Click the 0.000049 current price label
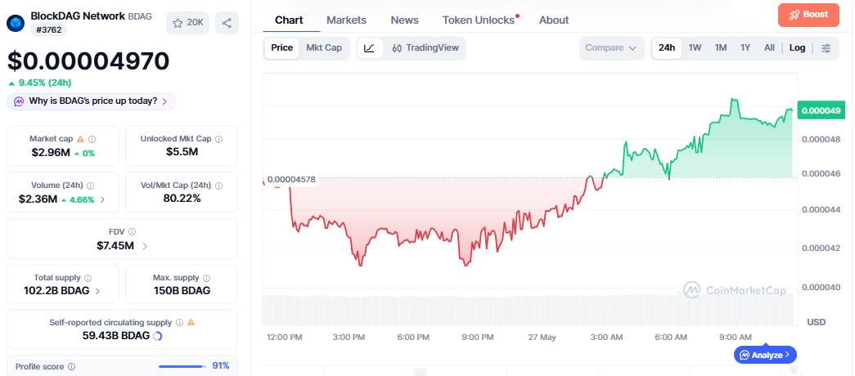 tap(821, 110)
